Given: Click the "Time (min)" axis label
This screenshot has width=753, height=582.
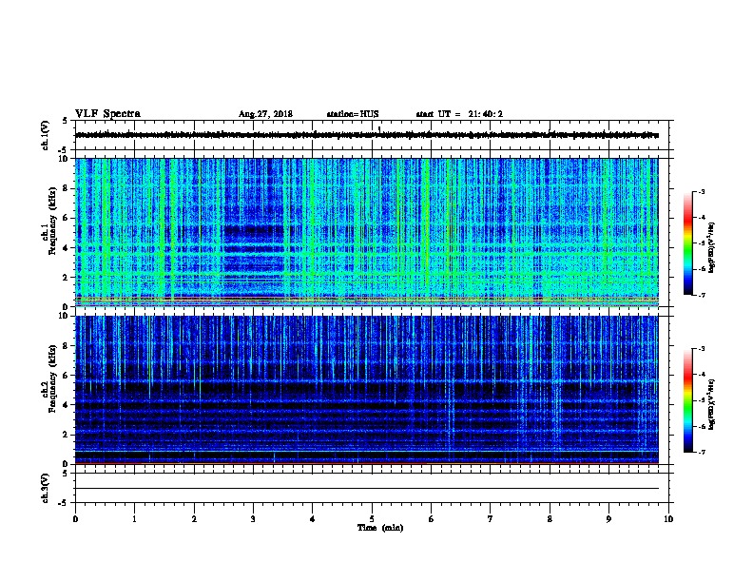Looking at the screenshot, I should pyautogui.click(x=380, y=528).
